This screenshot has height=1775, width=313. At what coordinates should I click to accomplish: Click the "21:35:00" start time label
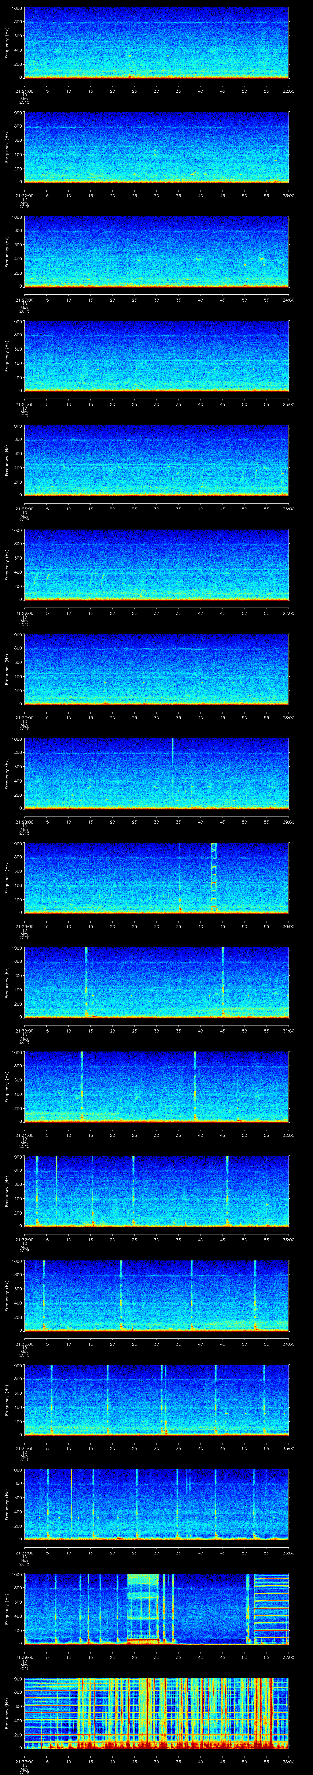click(x=24, y=1553)
